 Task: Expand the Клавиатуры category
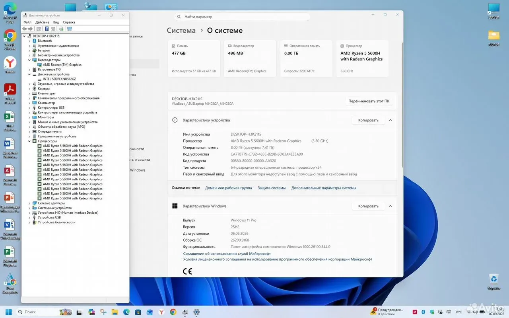pos(29,93)
